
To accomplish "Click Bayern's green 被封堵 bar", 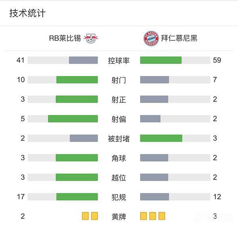I will 161,138.
